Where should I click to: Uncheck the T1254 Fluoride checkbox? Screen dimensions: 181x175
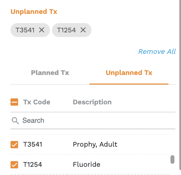pos(14,164)
